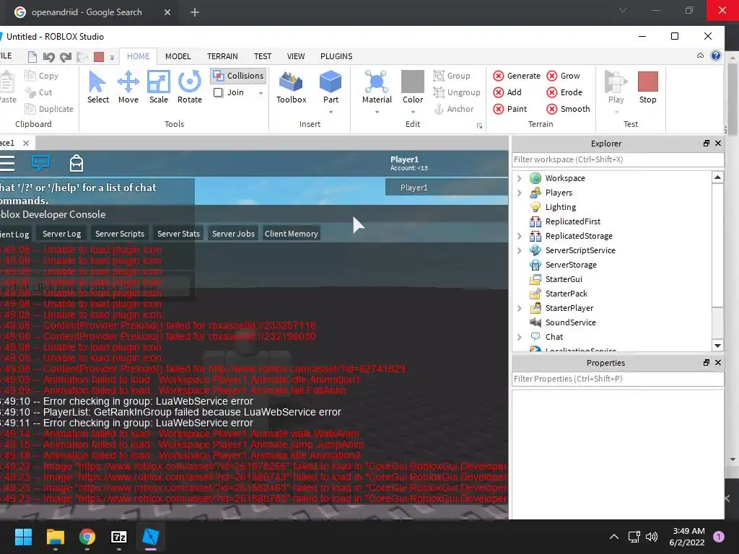Open the backpack icon
This screenshot has height=554, width=739.
coord(76,163)
